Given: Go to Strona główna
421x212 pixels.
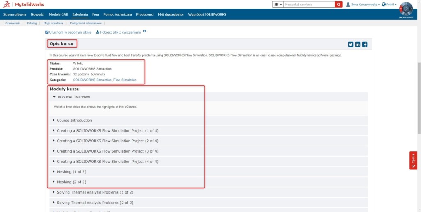Looking at the screenshot, I should [15, 14].
